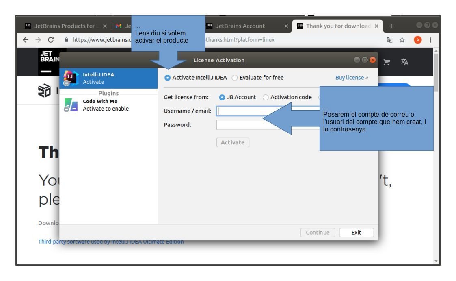Maximize the License Activation dialog
Image resolution: width=456 pixels, height=281 pixels.
[365, 60]
